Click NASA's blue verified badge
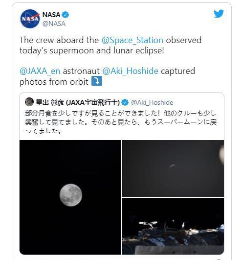 (65, 15)
